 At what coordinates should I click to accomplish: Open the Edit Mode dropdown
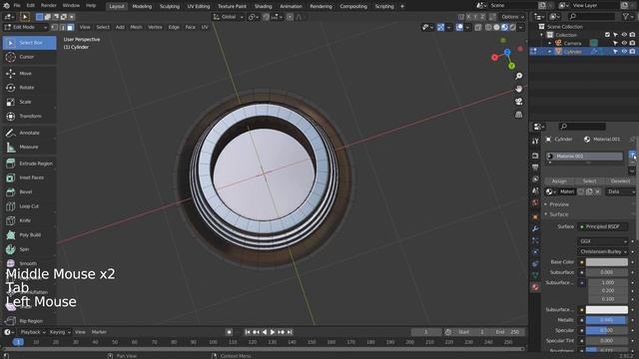tap(25, 27)
